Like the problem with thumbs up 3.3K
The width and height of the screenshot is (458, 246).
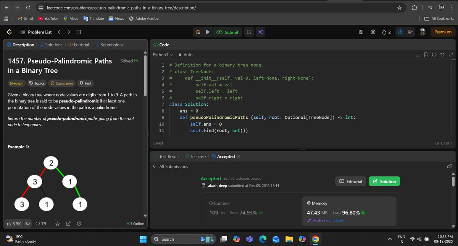pyautogui.click(x=14, y=224)
